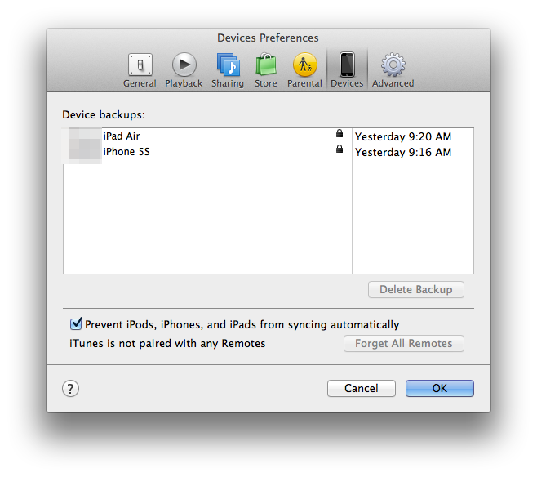Select the iPhone 5S backup row
Viewport: 537px width, 477px height.
click(268, 151)
